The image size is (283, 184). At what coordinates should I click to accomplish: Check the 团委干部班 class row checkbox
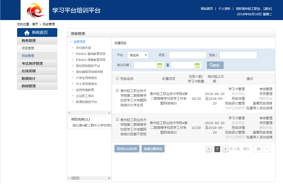[x=117, y=119]
